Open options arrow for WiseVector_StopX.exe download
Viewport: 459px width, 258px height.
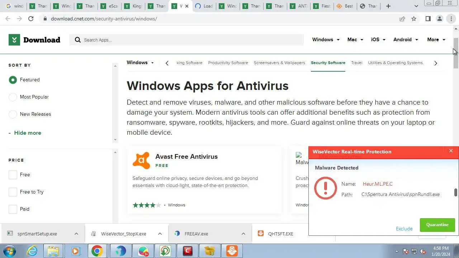(x=160, y=234)
